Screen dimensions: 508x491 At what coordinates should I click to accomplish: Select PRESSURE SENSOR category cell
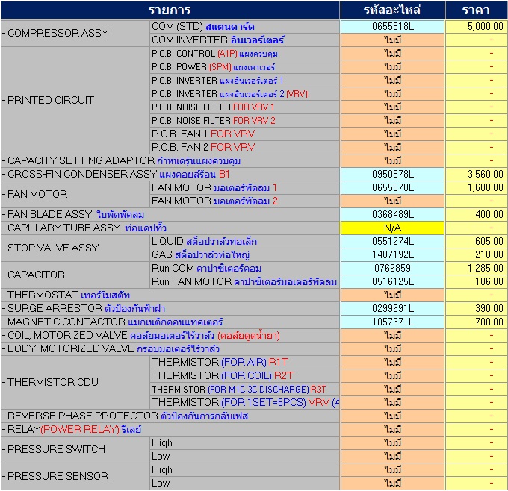pos(75,476)
